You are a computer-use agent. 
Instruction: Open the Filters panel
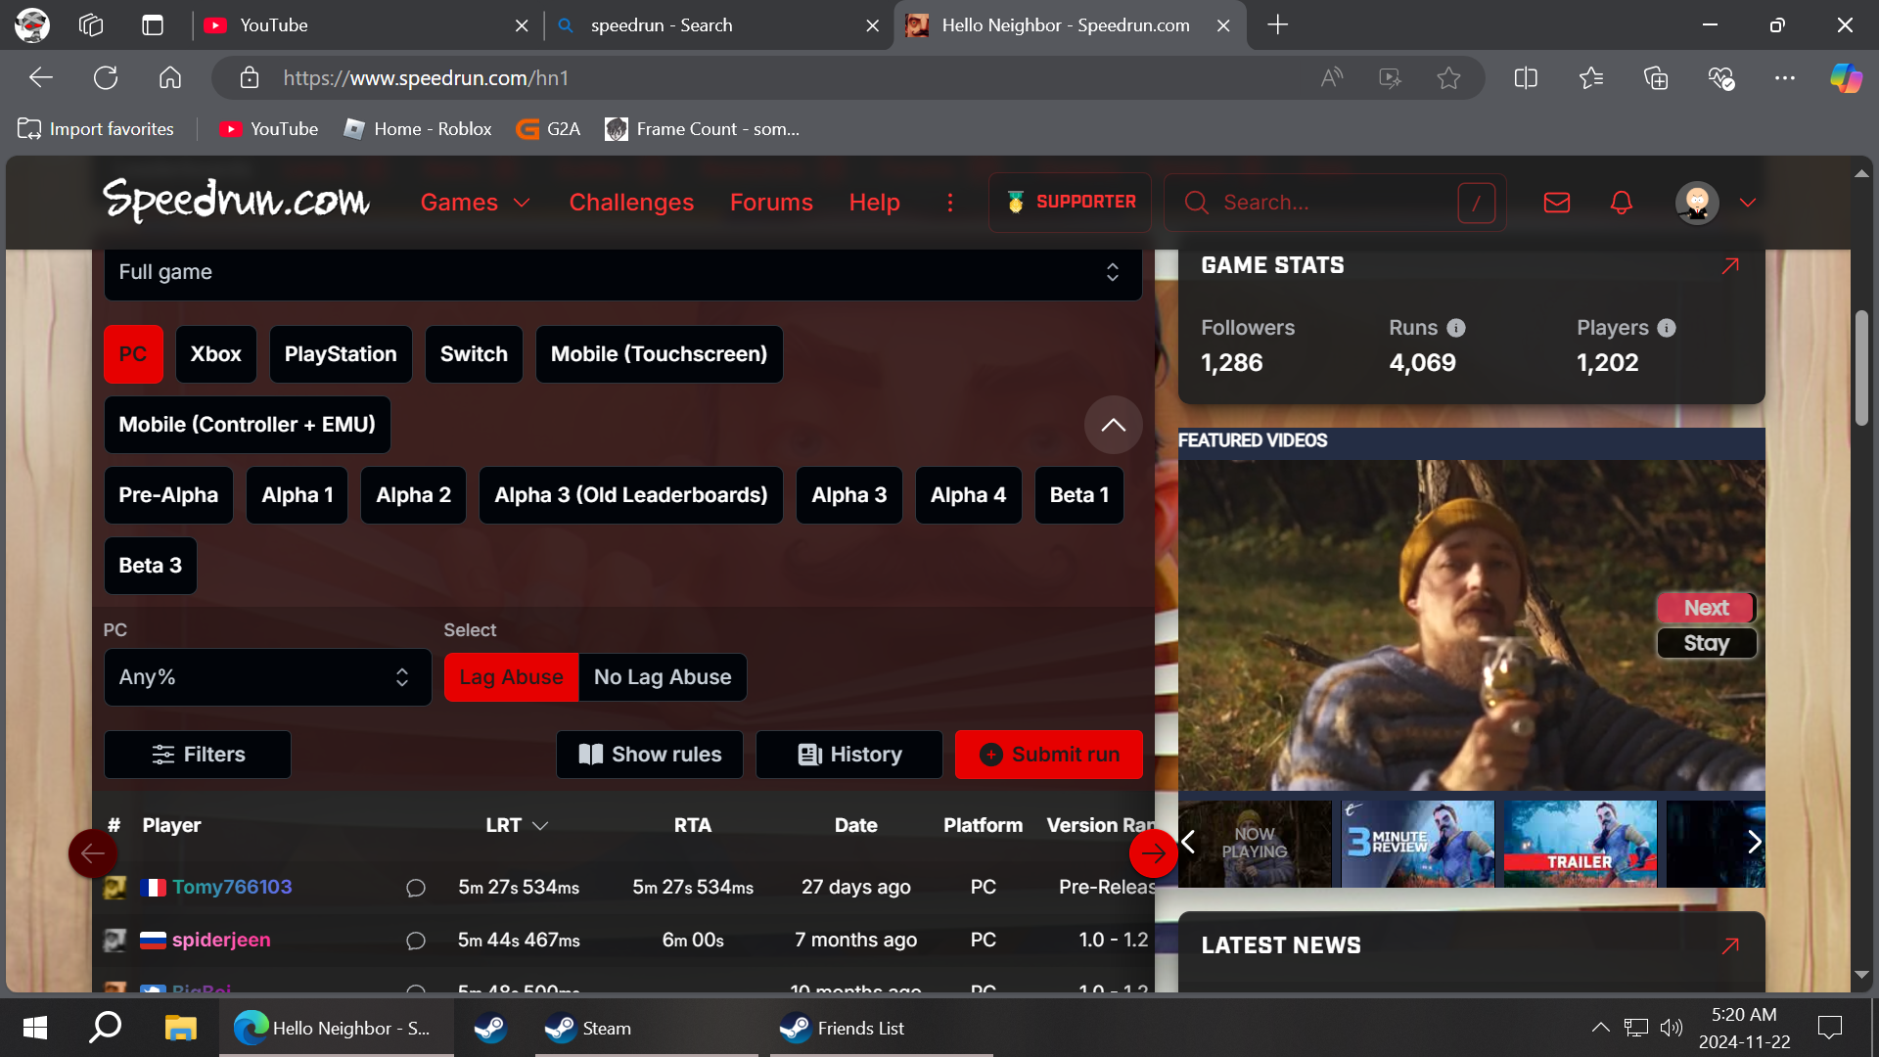coord(198,755)
